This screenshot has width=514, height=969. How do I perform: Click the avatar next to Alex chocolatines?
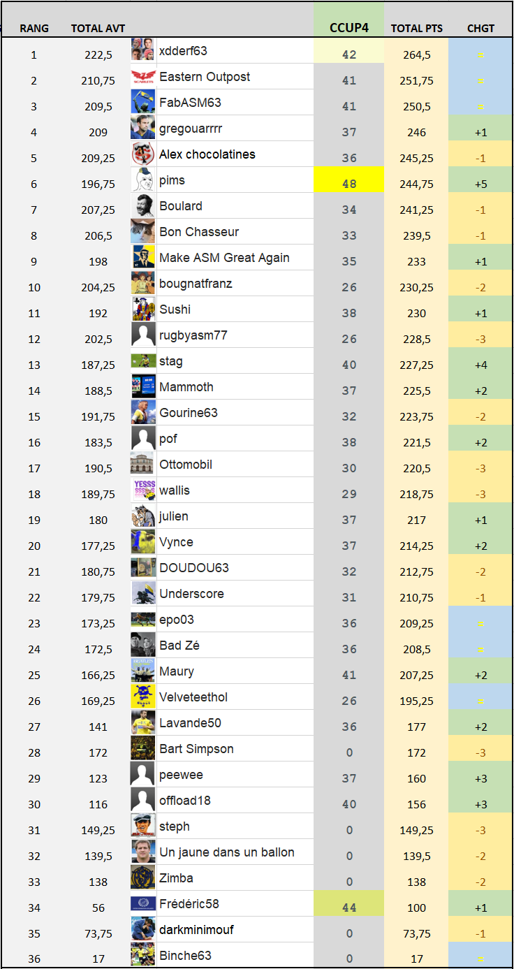(142, 154)
